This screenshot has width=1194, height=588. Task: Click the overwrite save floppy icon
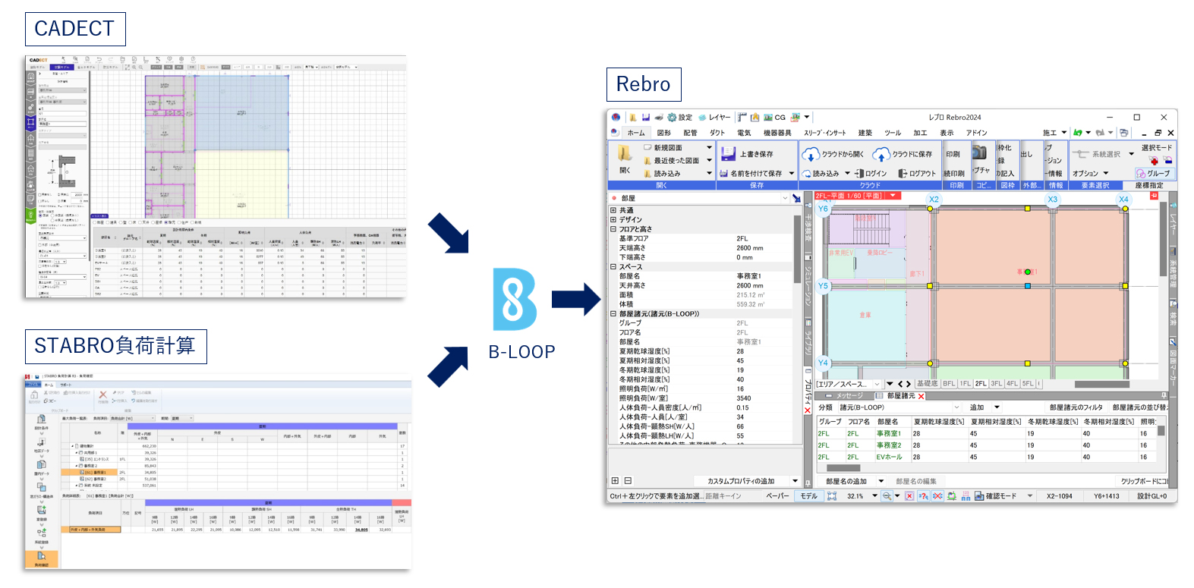(x=728, y=153)
